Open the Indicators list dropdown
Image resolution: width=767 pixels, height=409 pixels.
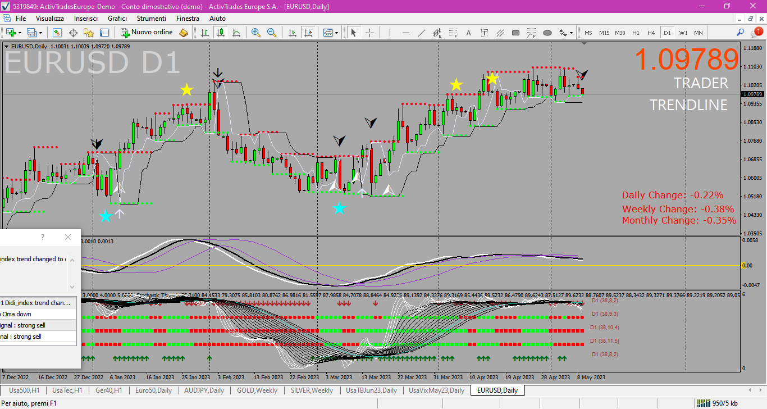pos(331,33)
